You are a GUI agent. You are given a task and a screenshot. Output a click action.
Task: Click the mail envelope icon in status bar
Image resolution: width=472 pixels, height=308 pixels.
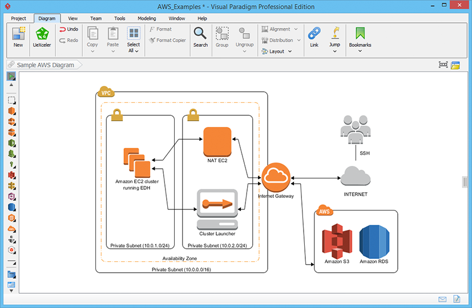pos(442,299)
